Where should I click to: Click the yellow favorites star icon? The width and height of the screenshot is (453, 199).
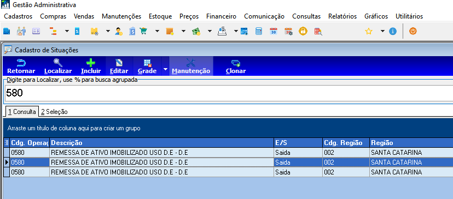tap(369, 31)
